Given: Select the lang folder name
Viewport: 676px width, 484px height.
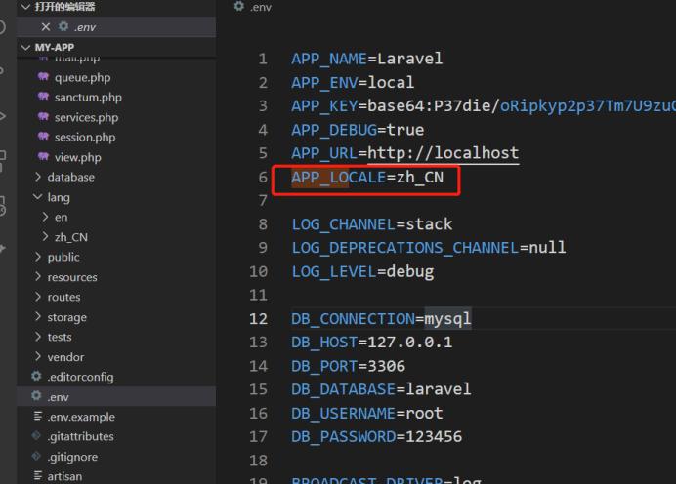Looking at the screenshot, I should tap(59, 198).
